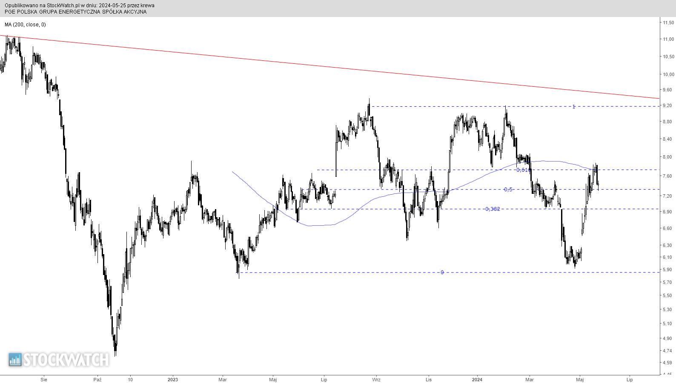Click the 8,80 price axis value
The height and width of the screenshot is (383, 676).
pos(667,122)
